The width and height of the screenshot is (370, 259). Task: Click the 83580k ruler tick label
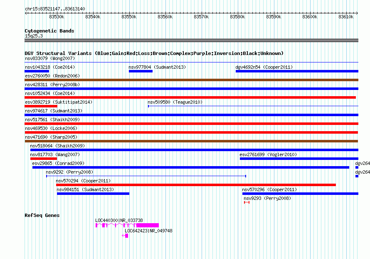[x=237, y=17]
